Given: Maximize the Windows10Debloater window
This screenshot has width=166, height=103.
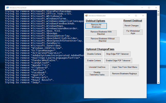Looking at the screenshot, I should tap(136, 16).
